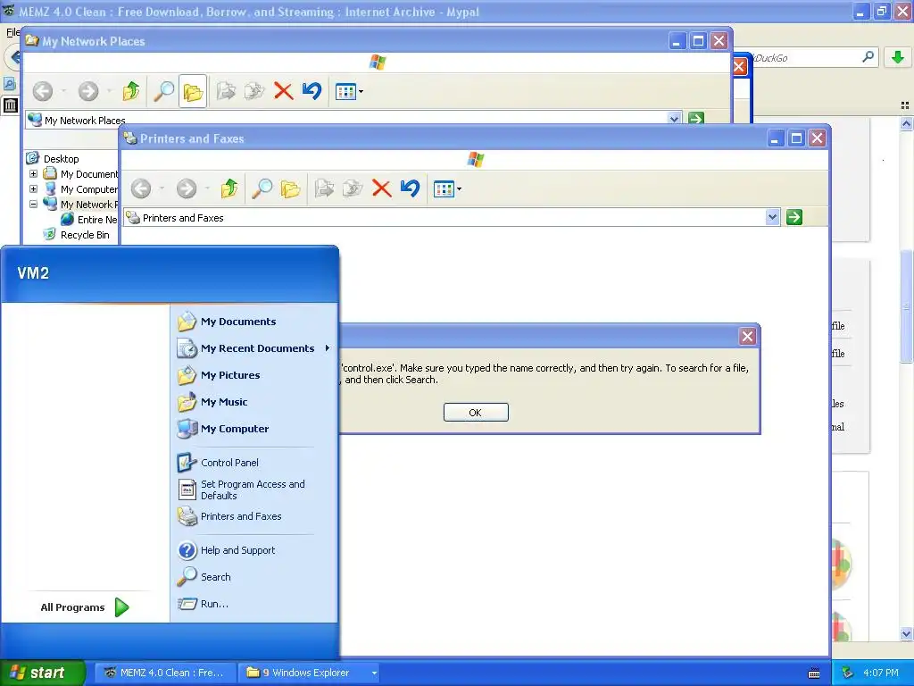This screenshot has height=686, width=914.
Task: Click the Start button
Action: tap(43, 673)
